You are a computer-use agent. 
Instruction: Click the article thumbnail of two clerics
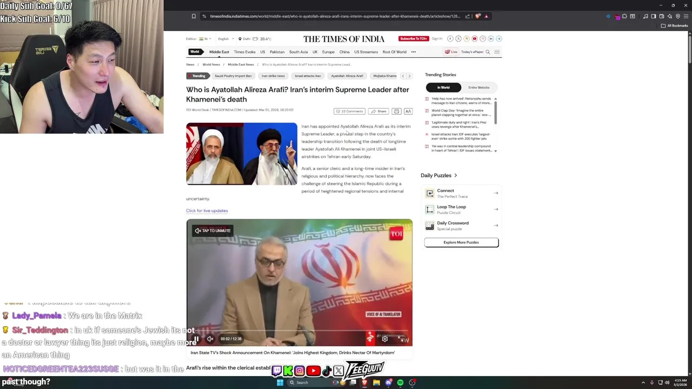(242, 154)
